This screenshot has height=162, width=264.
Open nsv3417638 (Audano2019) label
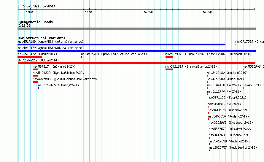[x=229, y=135]
